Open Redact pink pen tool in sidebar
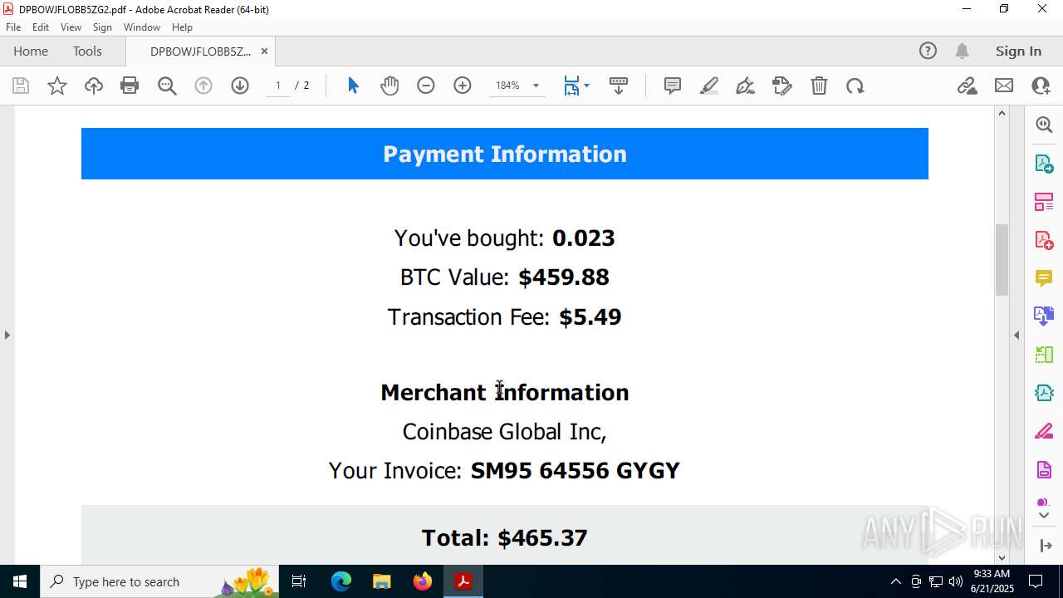This screenshot has height=598, width=1063. (x=1044, y=431)
